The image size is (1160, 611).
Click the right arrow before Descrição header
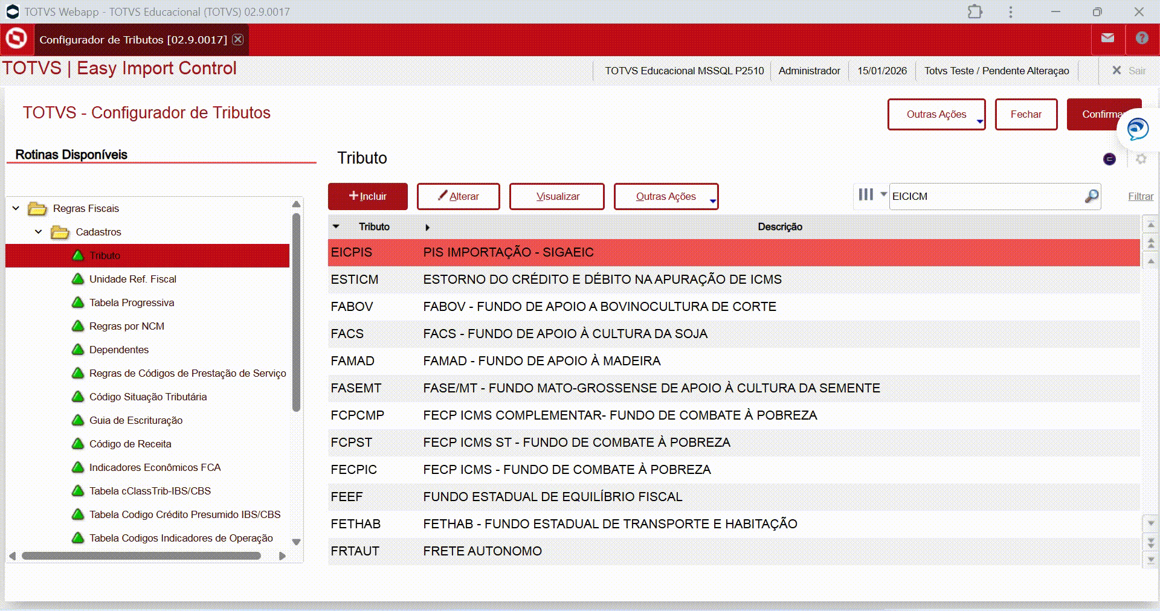pos(427,228)
